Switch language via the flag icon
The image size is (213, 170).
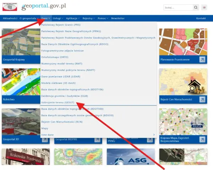point(204,7)
